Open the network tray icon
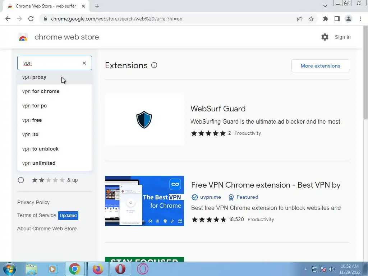This screenshot has width=368, height=276. [x=314, y=269]
